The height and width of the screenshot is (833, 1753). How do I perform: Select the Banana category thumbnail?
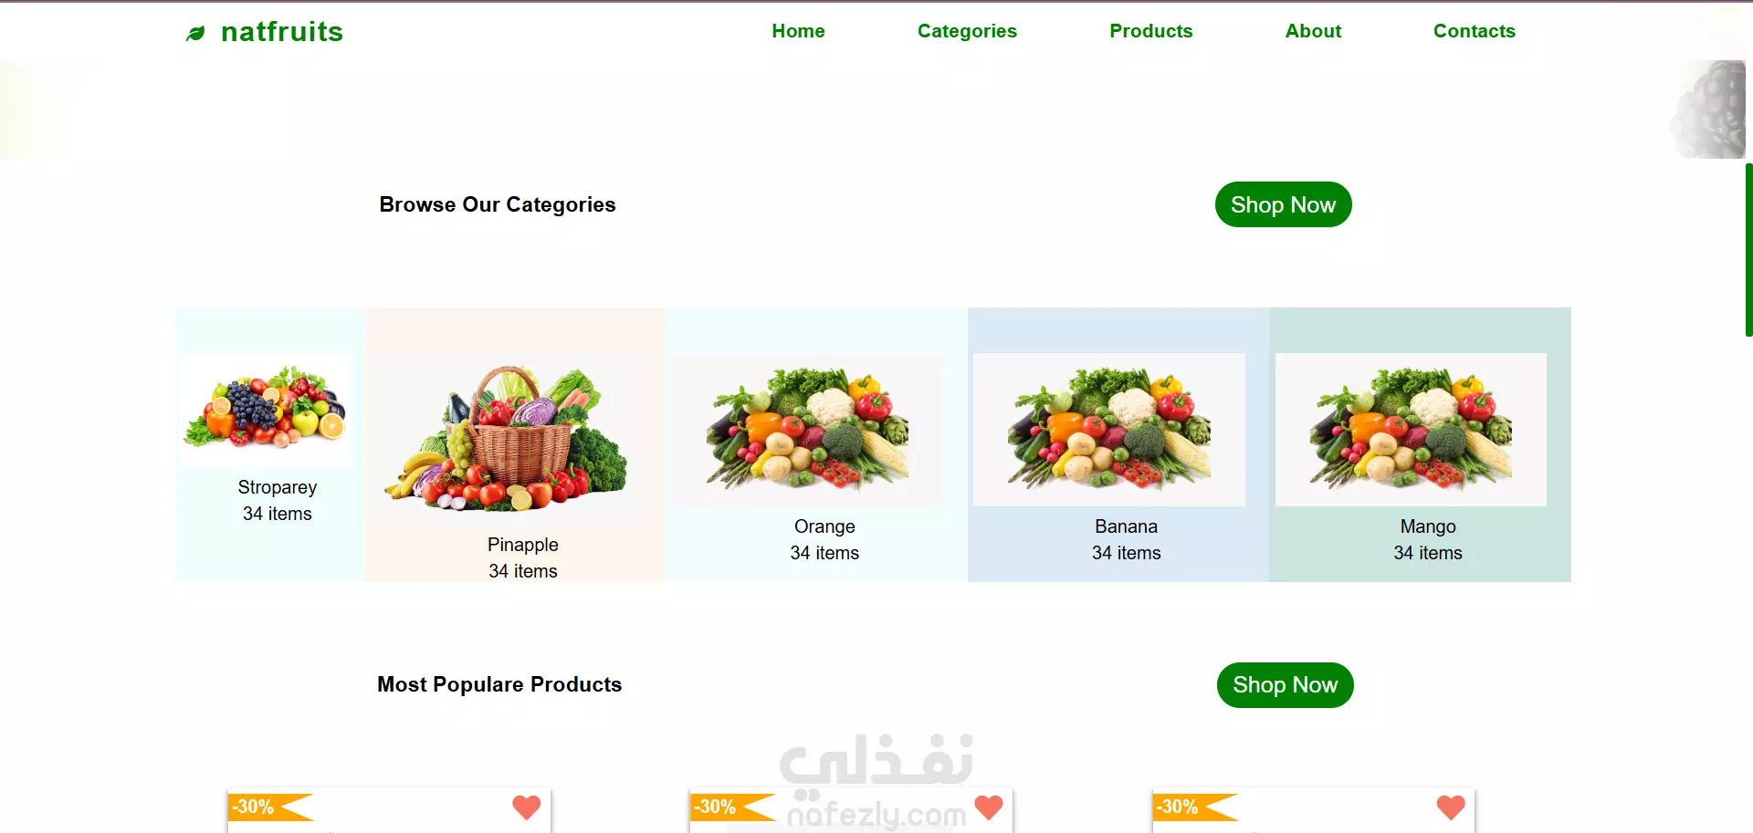1109,430
